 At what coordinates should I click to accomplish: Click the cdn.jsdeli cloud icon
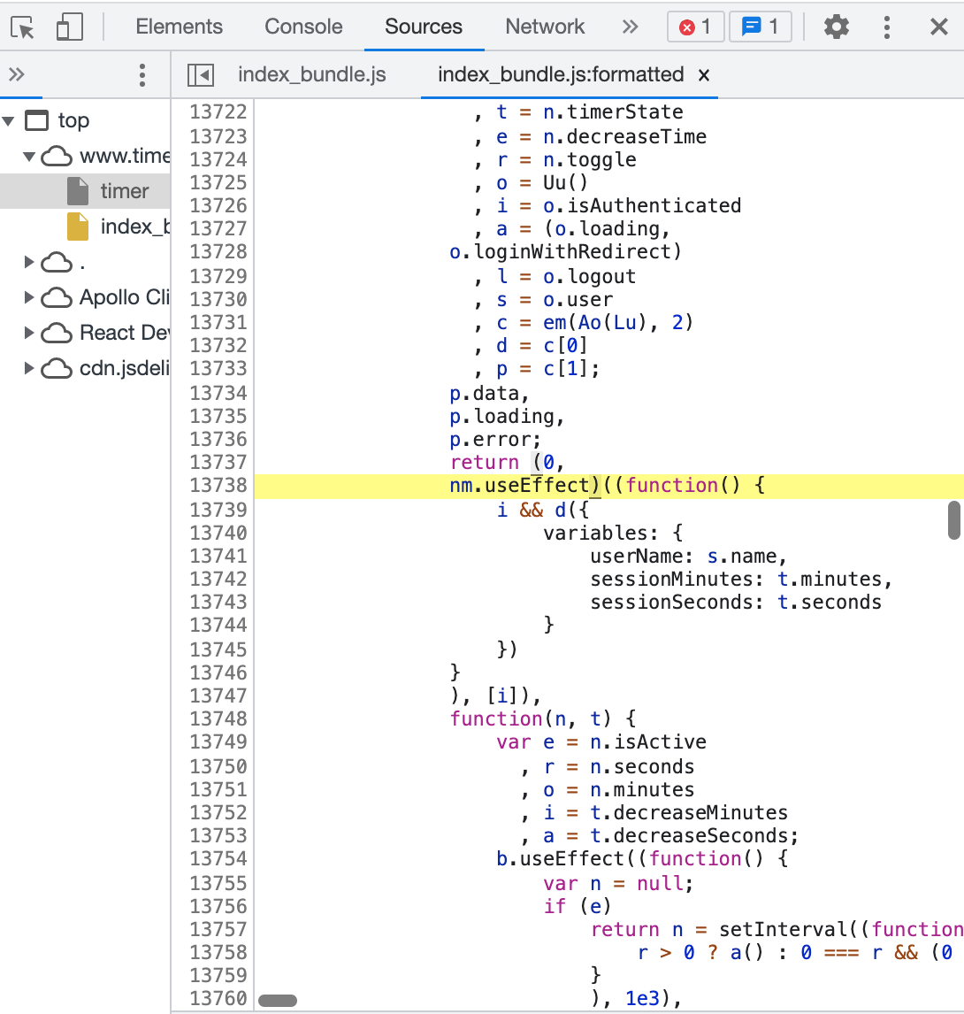click(57, 369)
